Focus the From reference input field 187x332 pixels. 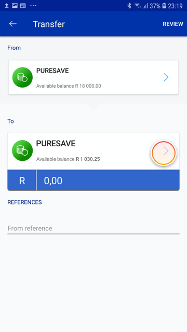coord(94,228)
